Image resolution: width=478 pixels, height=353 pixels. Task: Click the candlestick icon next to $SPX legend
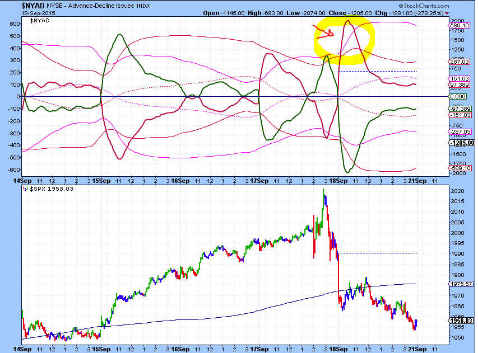tap(26, 189)
